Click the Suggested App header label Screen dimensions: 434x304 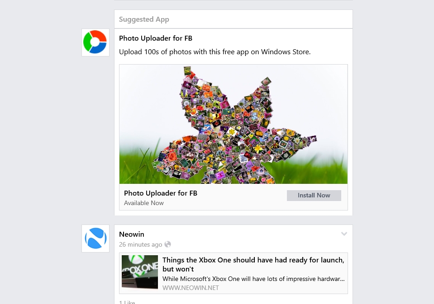(x=144, y=19)
